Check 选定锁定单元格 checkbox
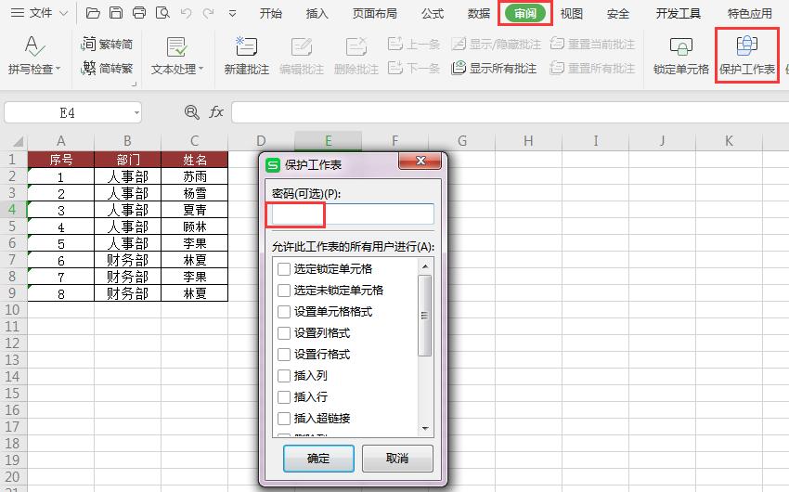The image size is (789, 492). pyautogui.click(x=284, y=269)
